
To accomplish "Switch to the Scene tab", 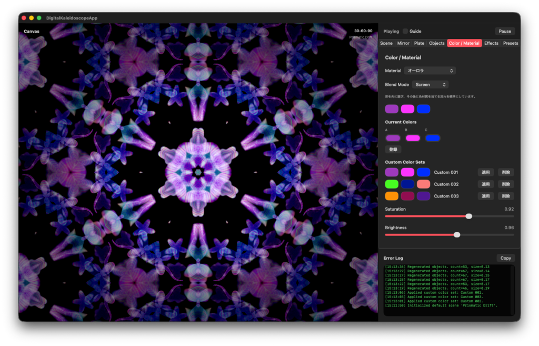I will (386, 43).
